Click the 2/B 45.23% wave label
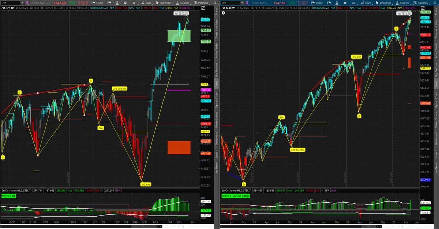The image size is (439, 229). [297, 150]
